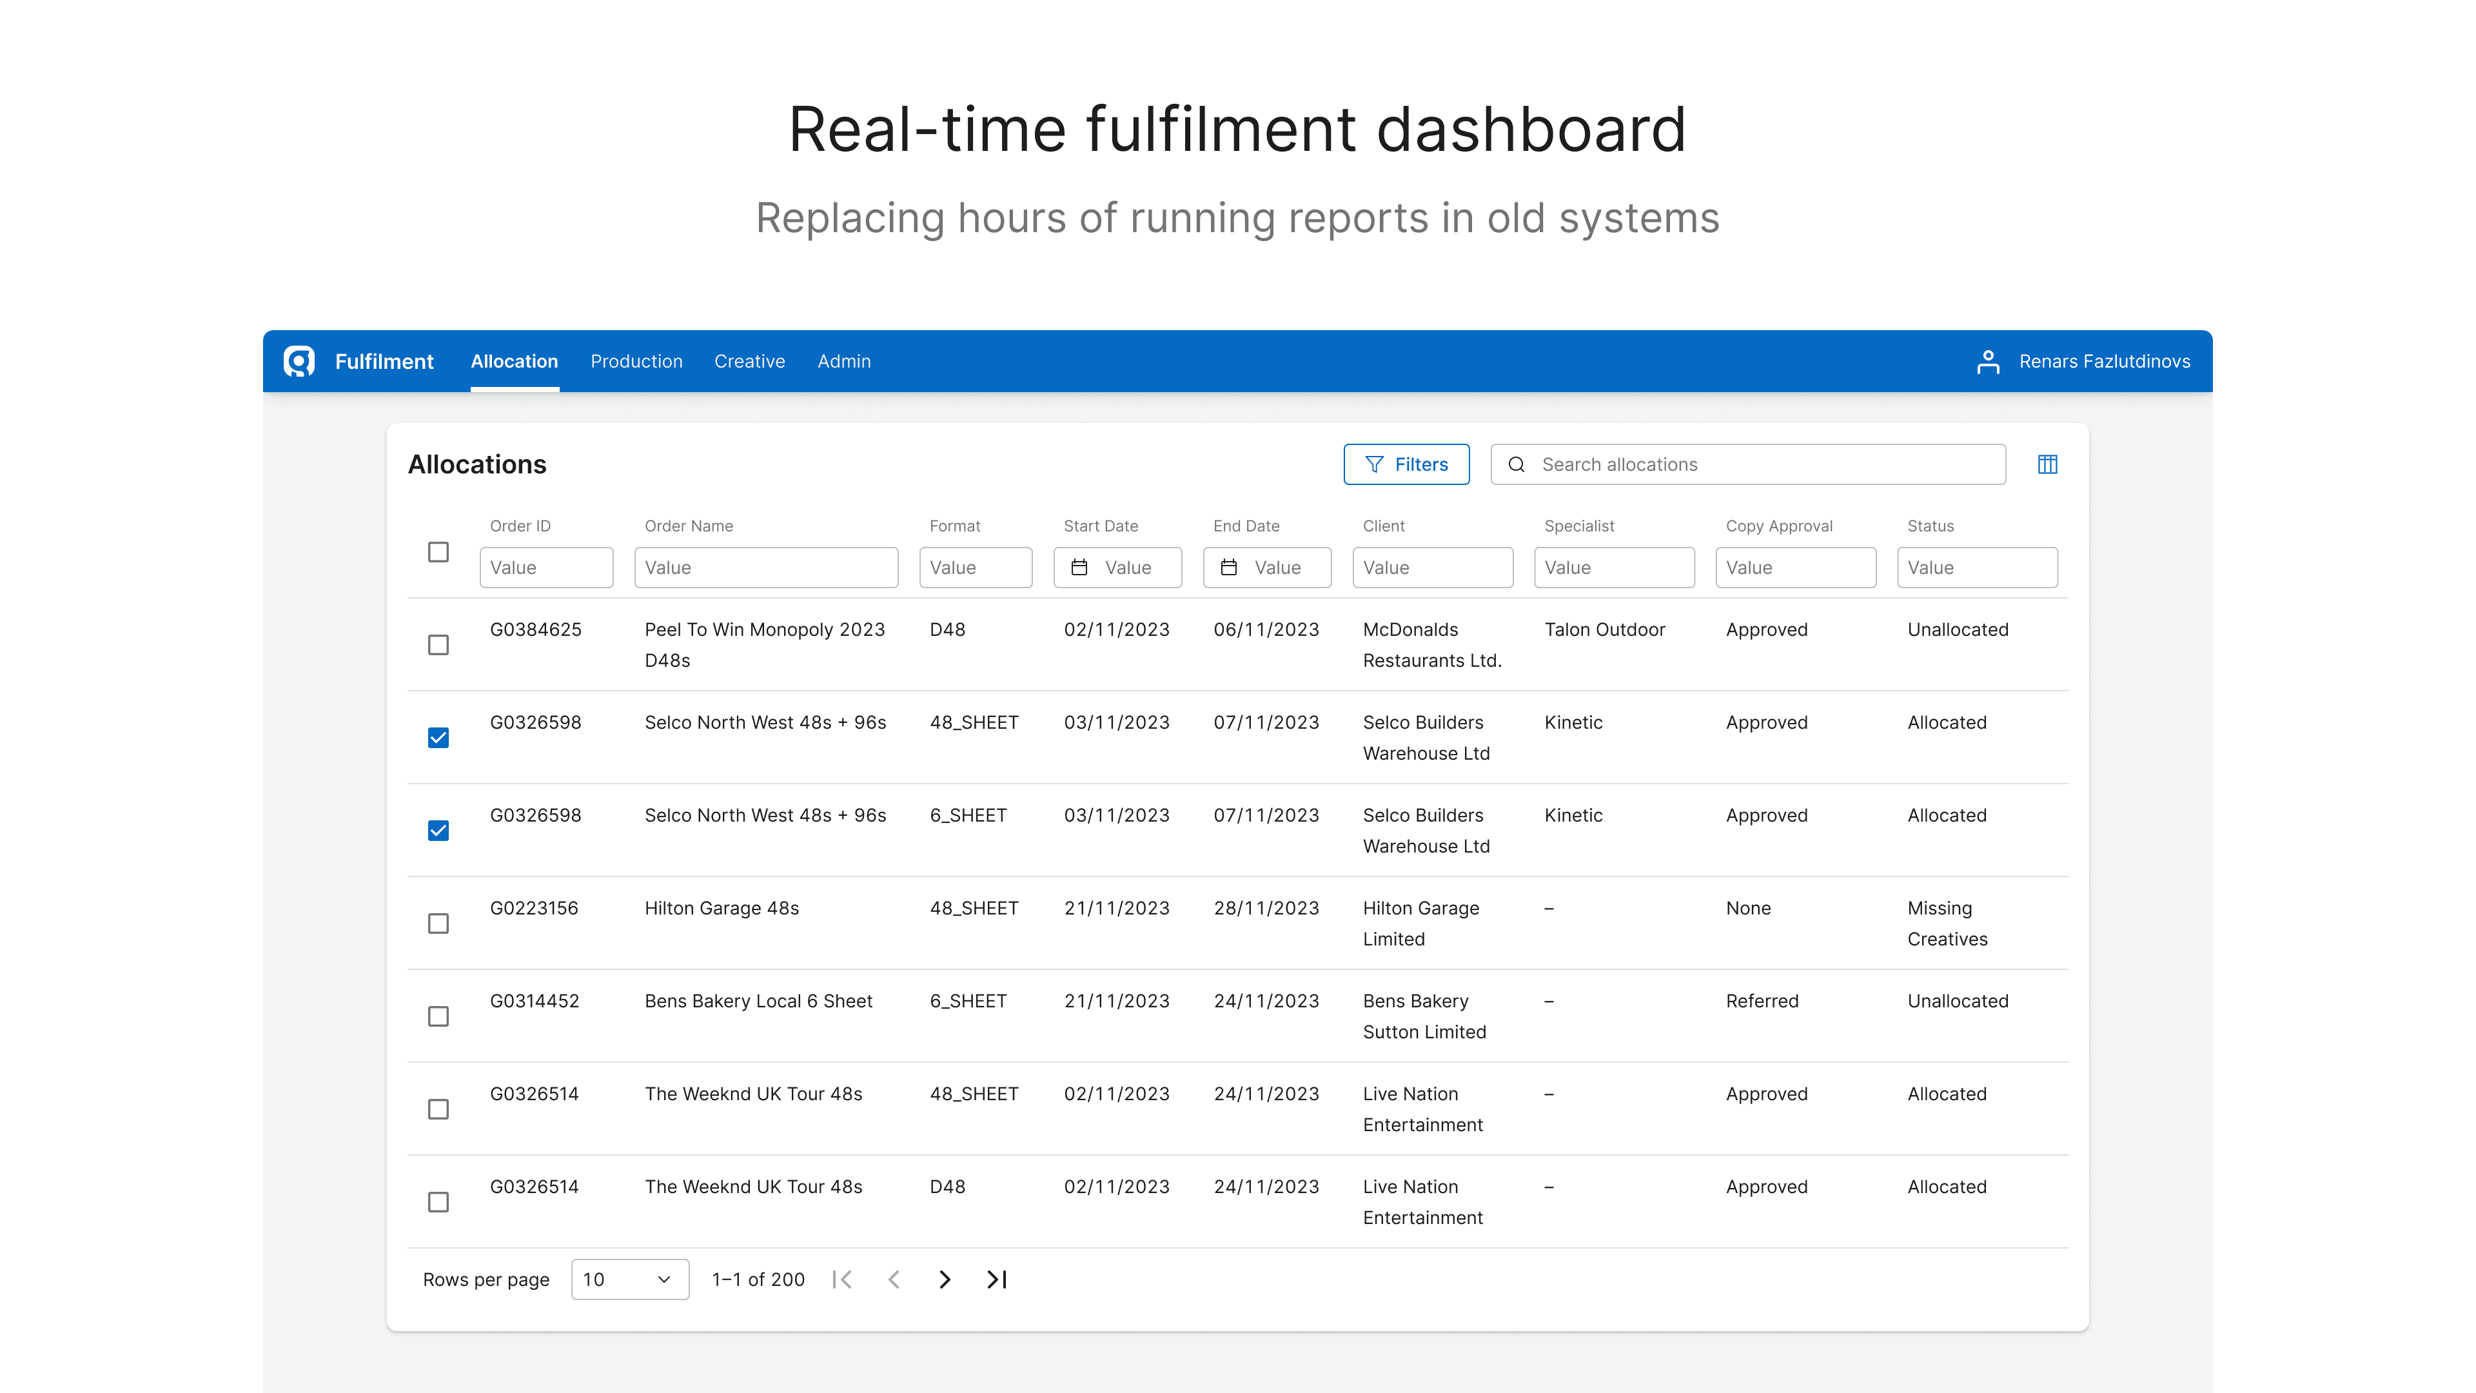Click the Fulfilment app logo
2476x1393 pixels.
tap(298, 361)
